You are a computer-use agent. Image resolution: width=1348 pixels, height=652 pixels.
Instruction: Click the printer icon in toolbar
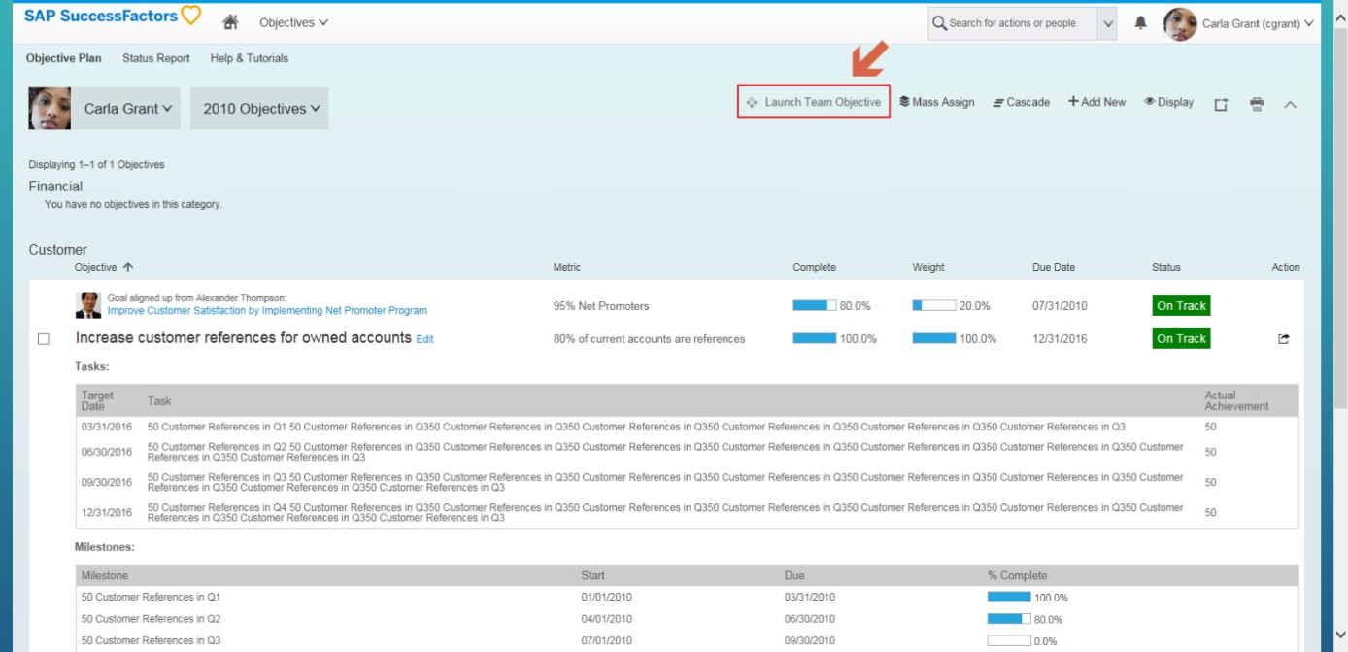(x=1257, y=104)
